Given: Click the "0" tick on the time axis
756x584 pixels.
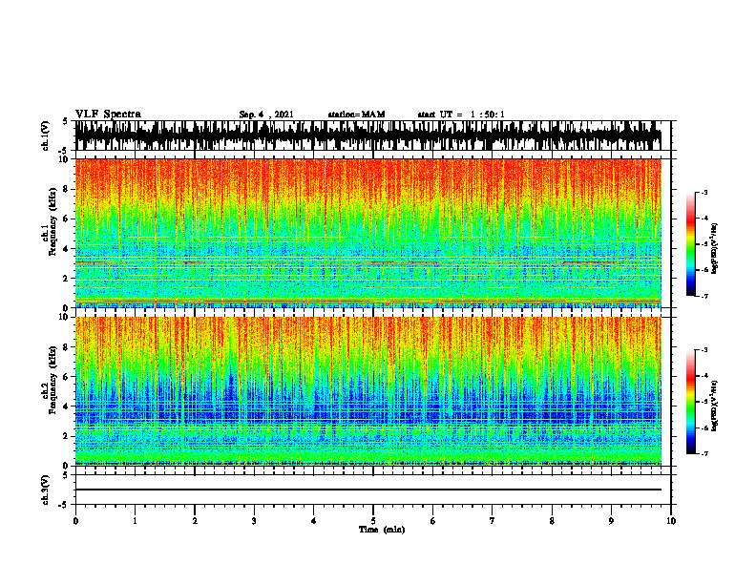Looking at the screenshot, I should point(75,521).
